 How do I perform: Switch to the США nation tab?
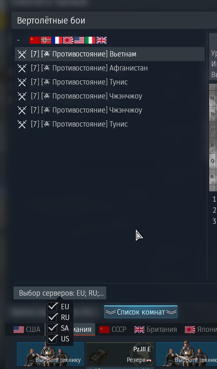click(x=27, y=329)
